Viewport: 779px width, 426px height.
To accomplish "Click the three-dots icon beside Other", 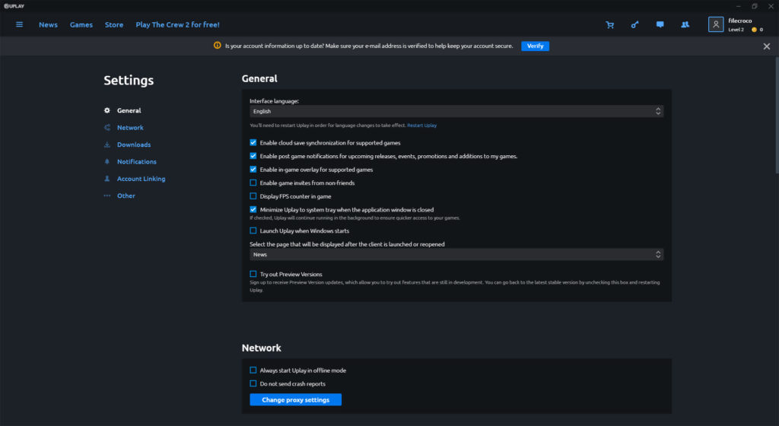I will [107, 196].
